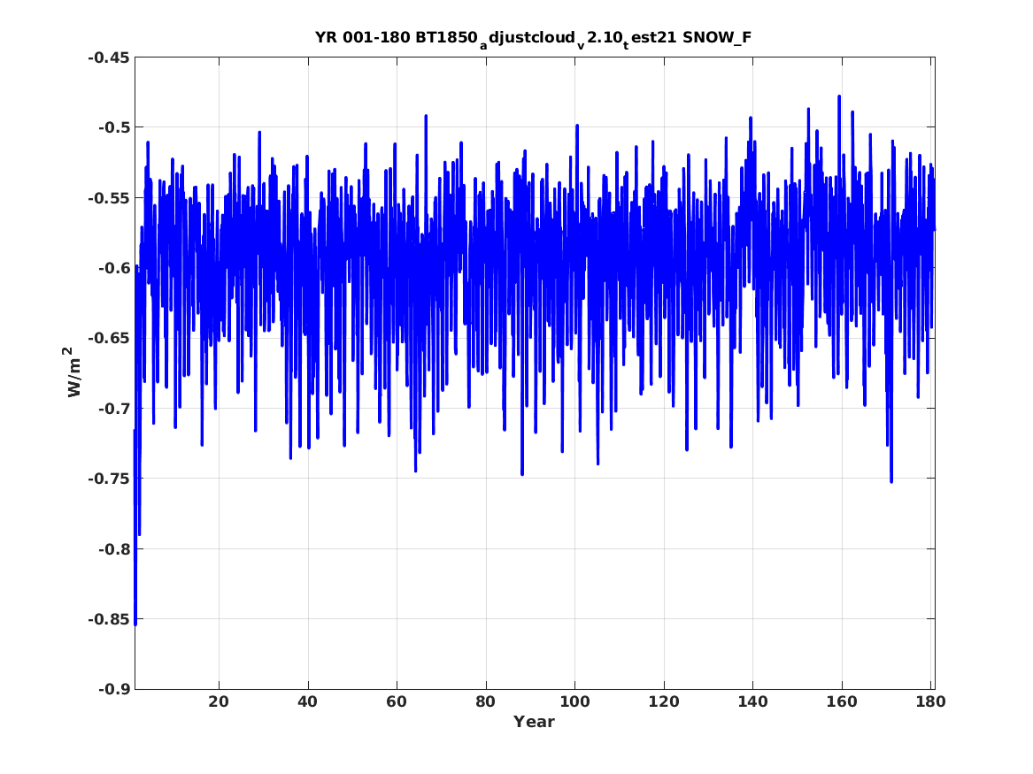Click the plot title text
Screen dimensions: 1033x774
[533, 39]
